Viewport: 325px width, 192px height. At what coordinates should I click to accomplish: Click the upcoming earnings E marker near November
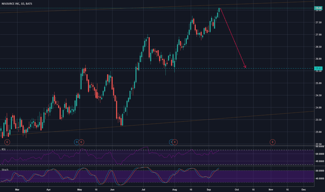(x=273, y=142)
